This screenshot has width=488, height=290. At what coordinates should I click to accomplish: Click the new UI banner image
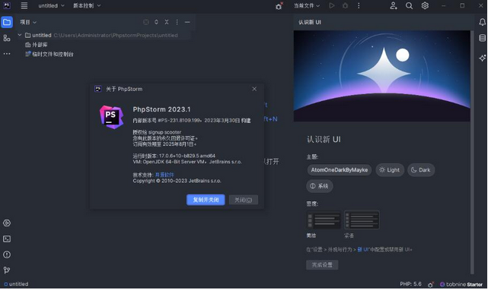tap(381, 76)
